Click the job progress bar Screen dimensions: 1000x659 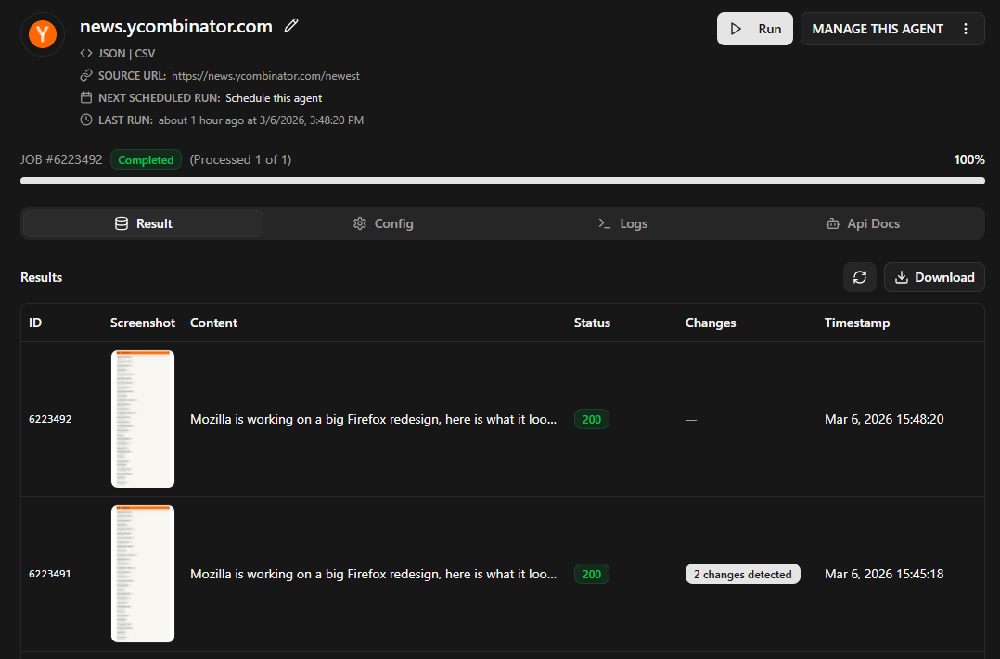[x=502, y=181]
